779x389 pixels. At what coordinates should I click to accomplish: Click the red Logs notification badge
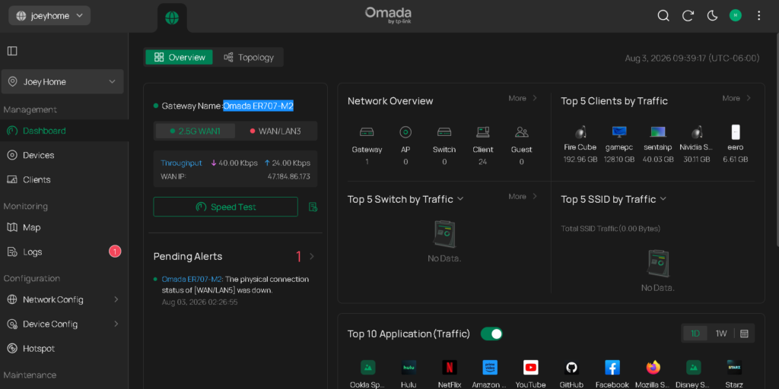click(x=115, y=251)
